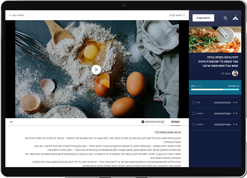Click the notes heading אז מה אנחנו נותנים לך?
The image size is (247, 178).
(168, 132)
